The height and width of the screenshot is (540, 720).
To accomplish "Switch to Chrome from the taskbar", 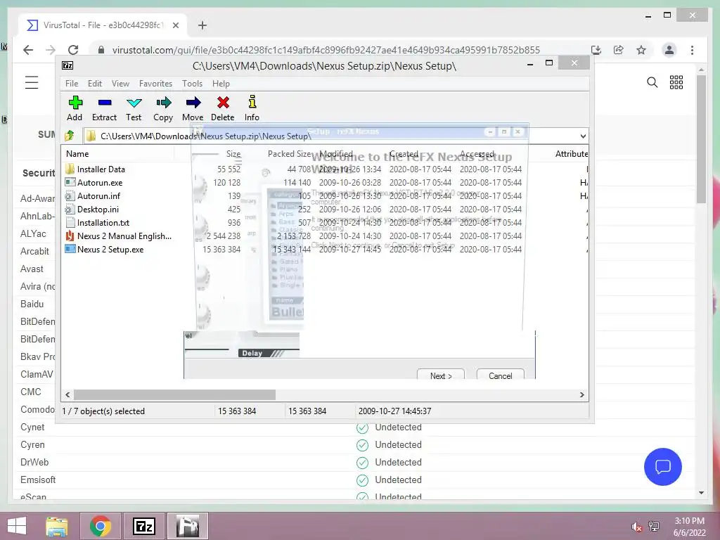I will click(101, 526).
